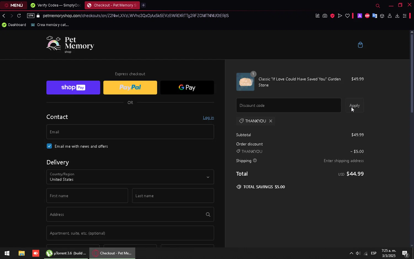Open a new browser tab
414x259 pixels.
[x=144, y=5]
